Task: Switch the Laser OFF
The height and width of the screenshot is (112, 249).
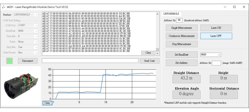Action: 216,36
